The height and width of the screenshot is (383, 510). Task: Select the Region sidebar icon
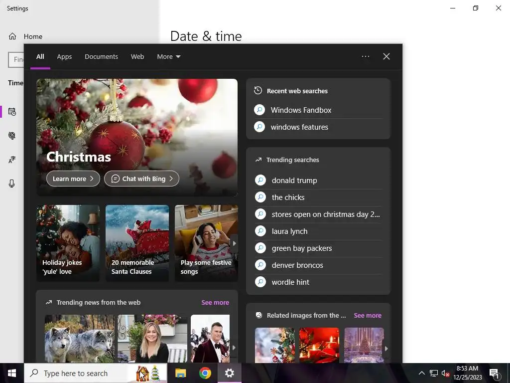point(12,136)
